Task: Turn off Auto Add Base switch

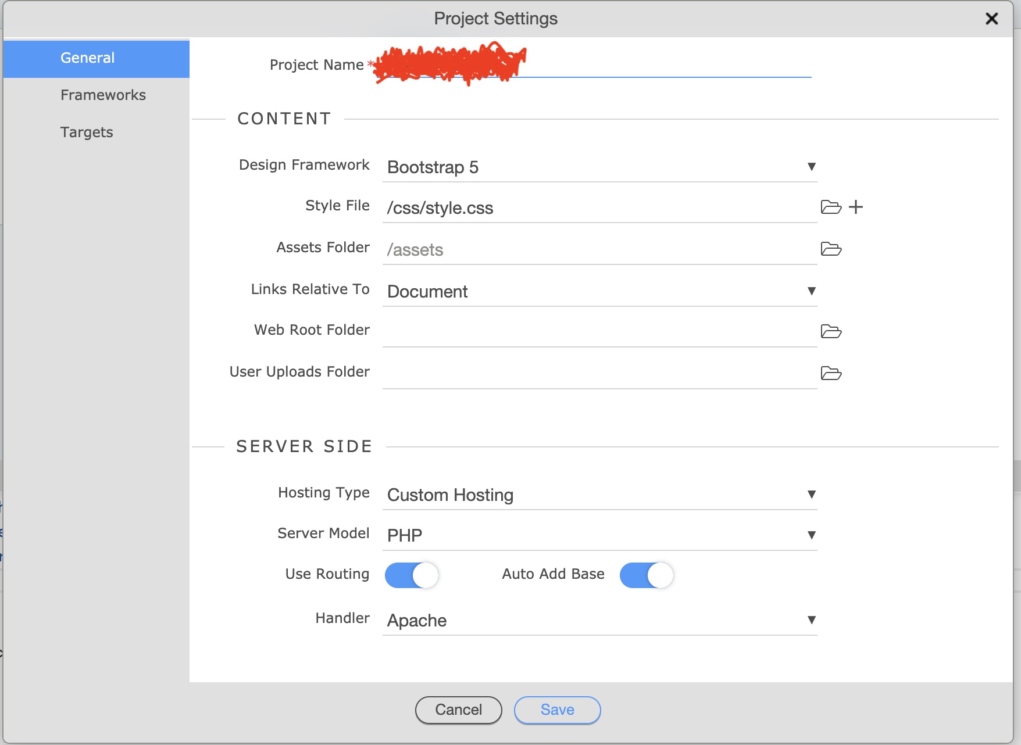Action: [646, 575]
